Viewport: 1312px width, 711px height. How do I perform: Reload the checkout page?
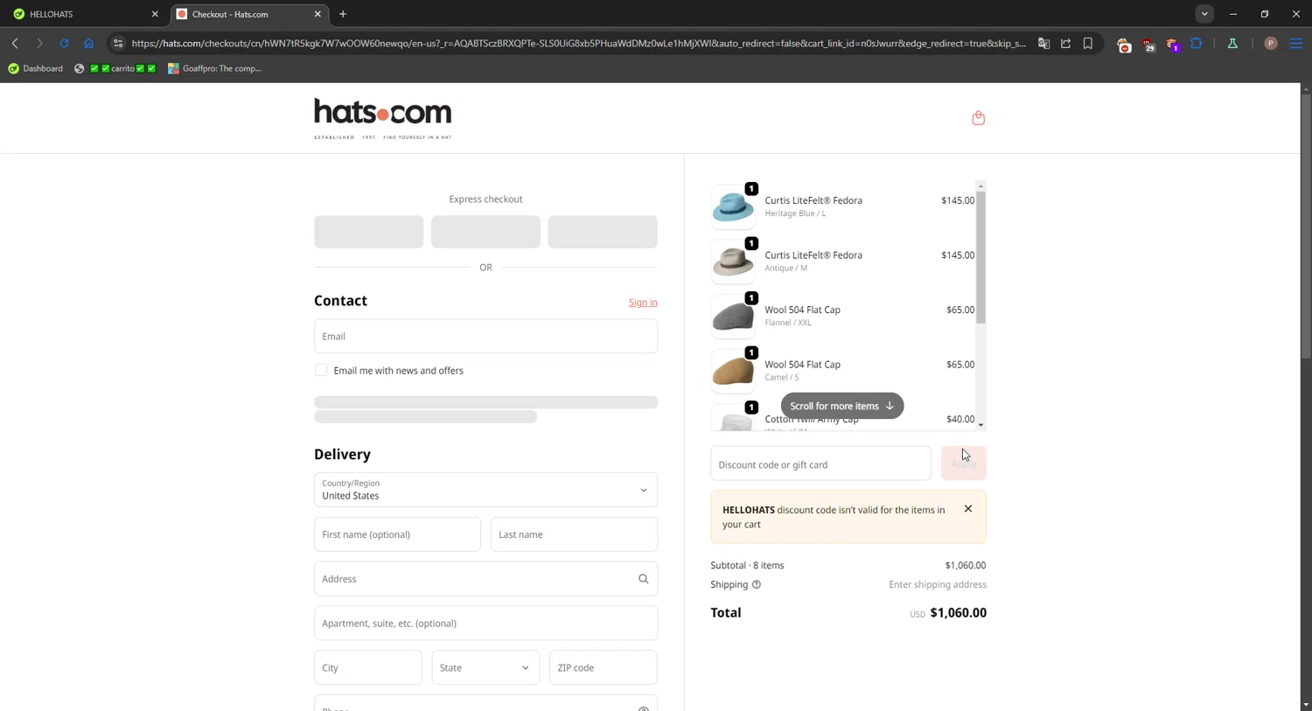point(64,43)
